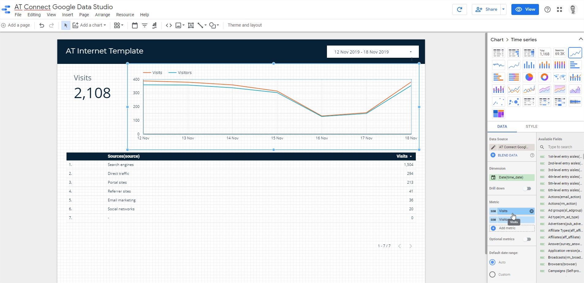The image size is (584, 283).
Task: Remove the Visits metric with the X
Action: (x=532, y=211)
